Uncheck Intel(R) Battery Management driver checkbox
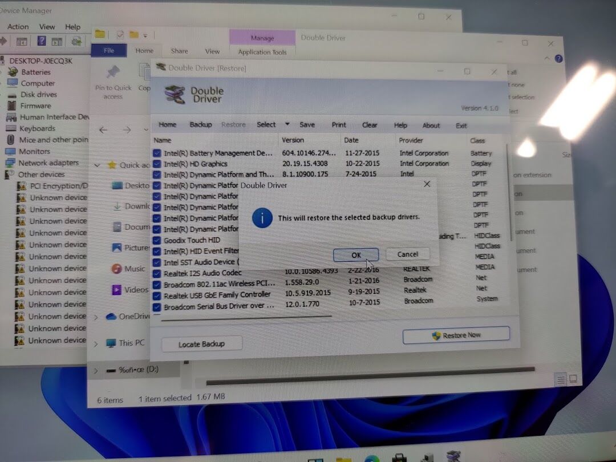 [x=157, y=153]
